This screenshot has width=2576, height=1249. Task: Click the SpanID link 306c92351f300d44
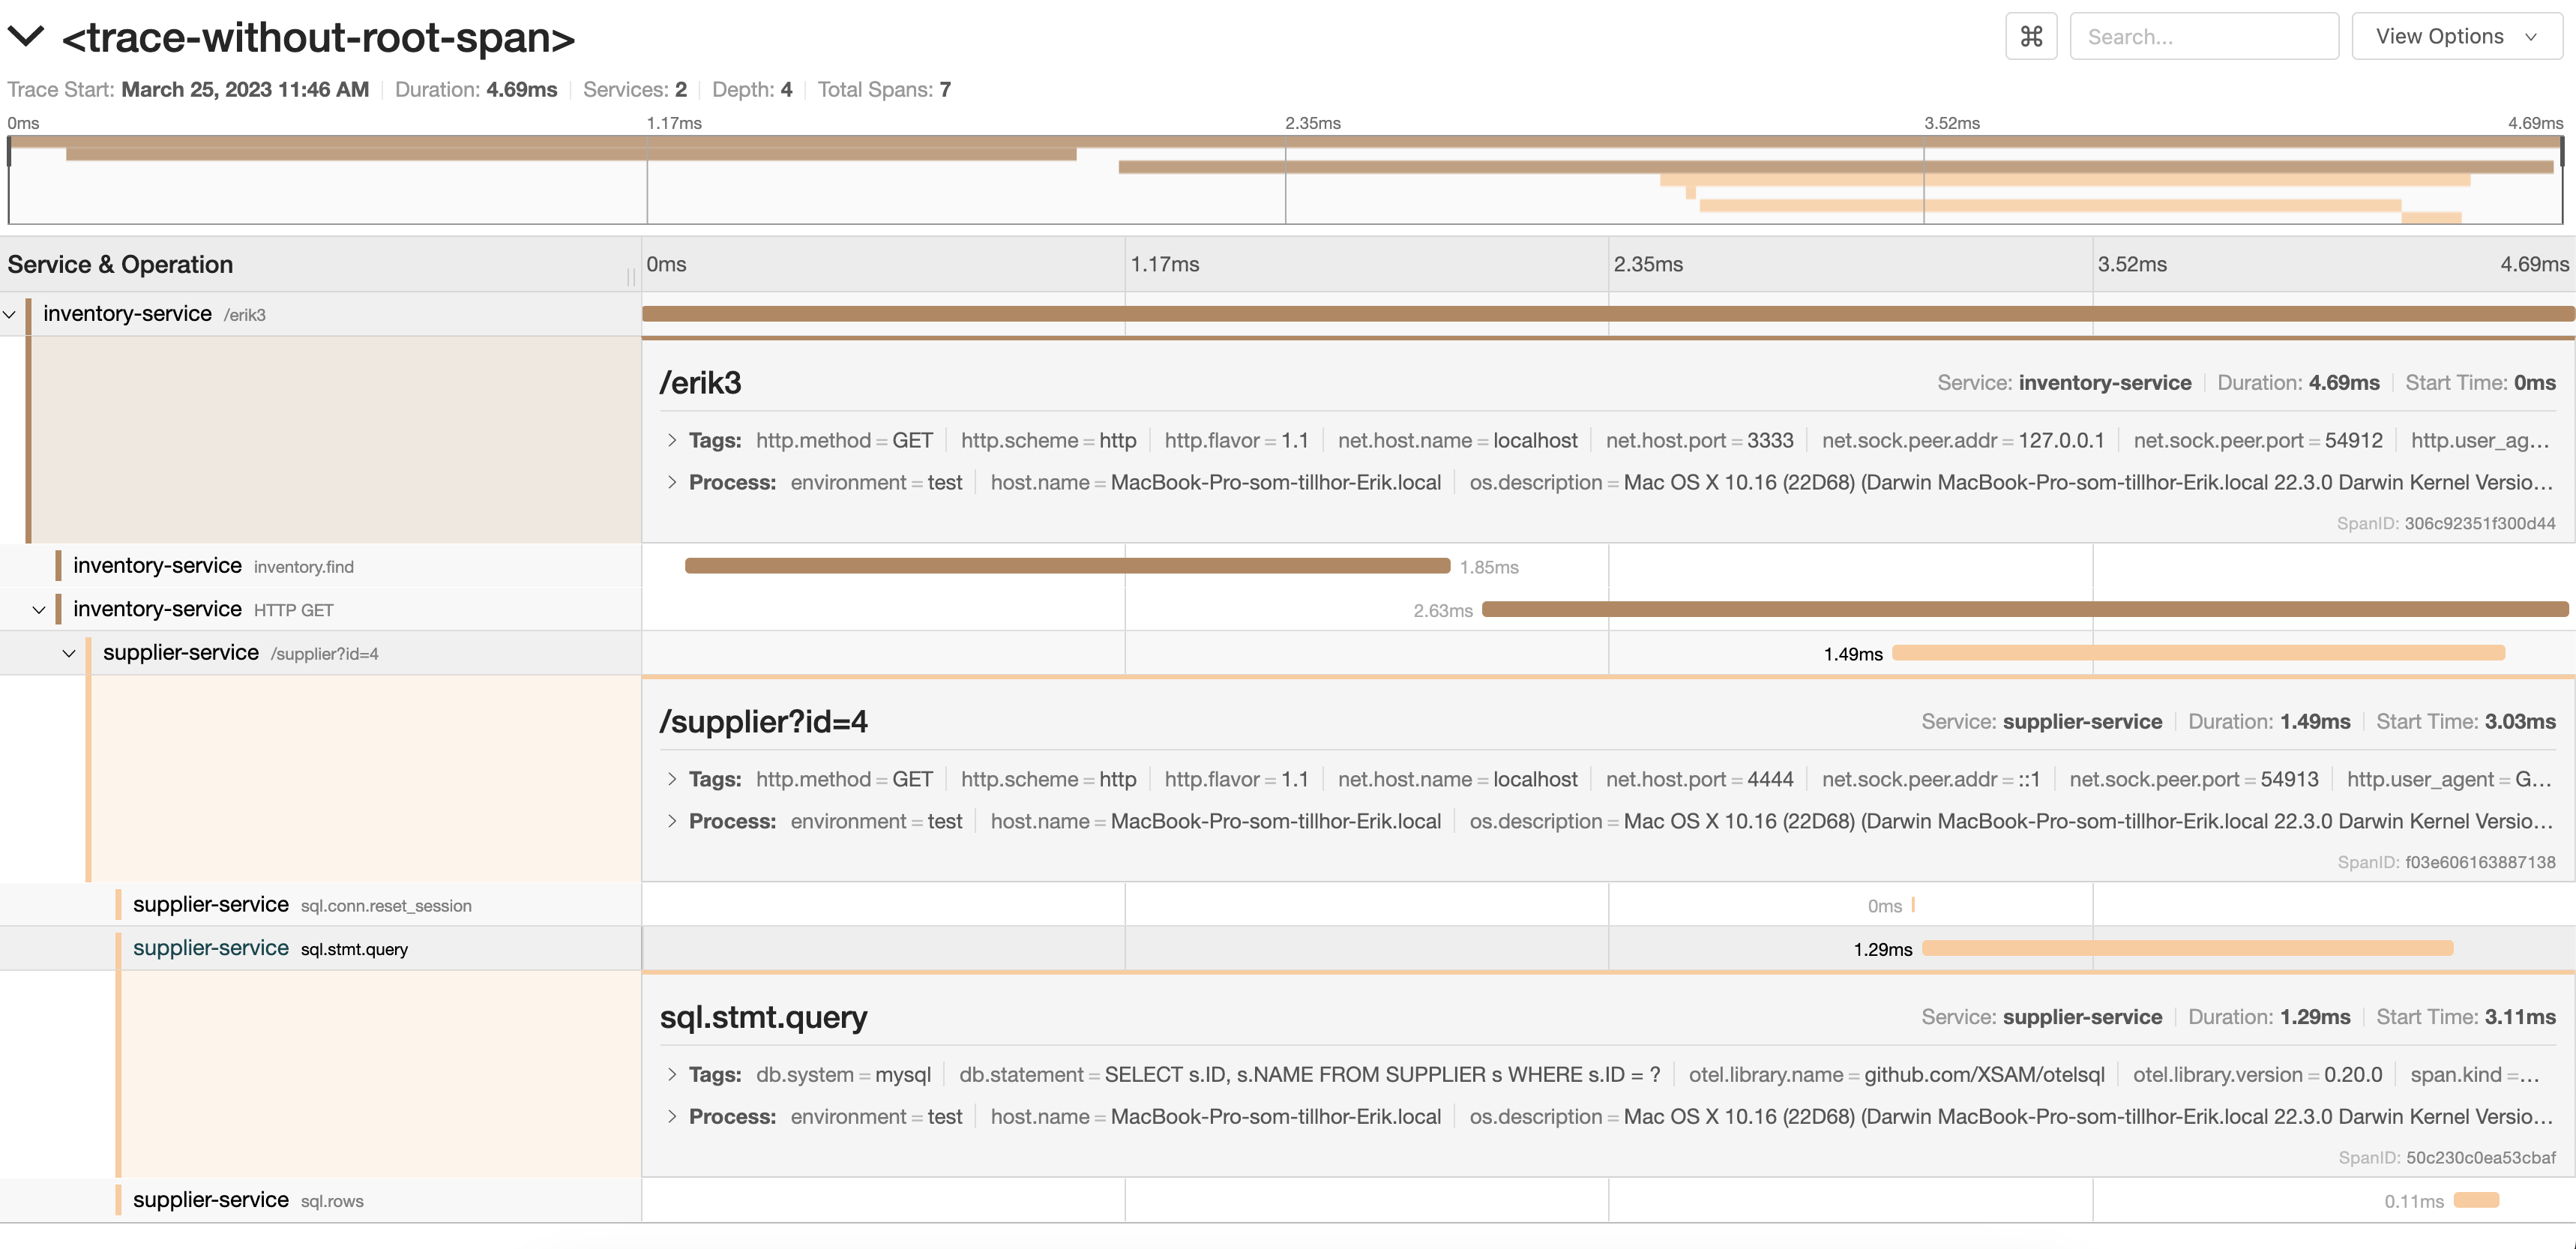[x=2479, y=523]
